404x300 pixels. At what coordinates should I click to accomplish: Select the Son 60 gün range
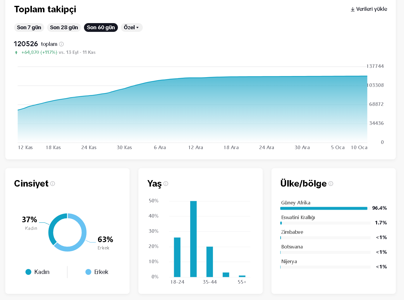101,27
